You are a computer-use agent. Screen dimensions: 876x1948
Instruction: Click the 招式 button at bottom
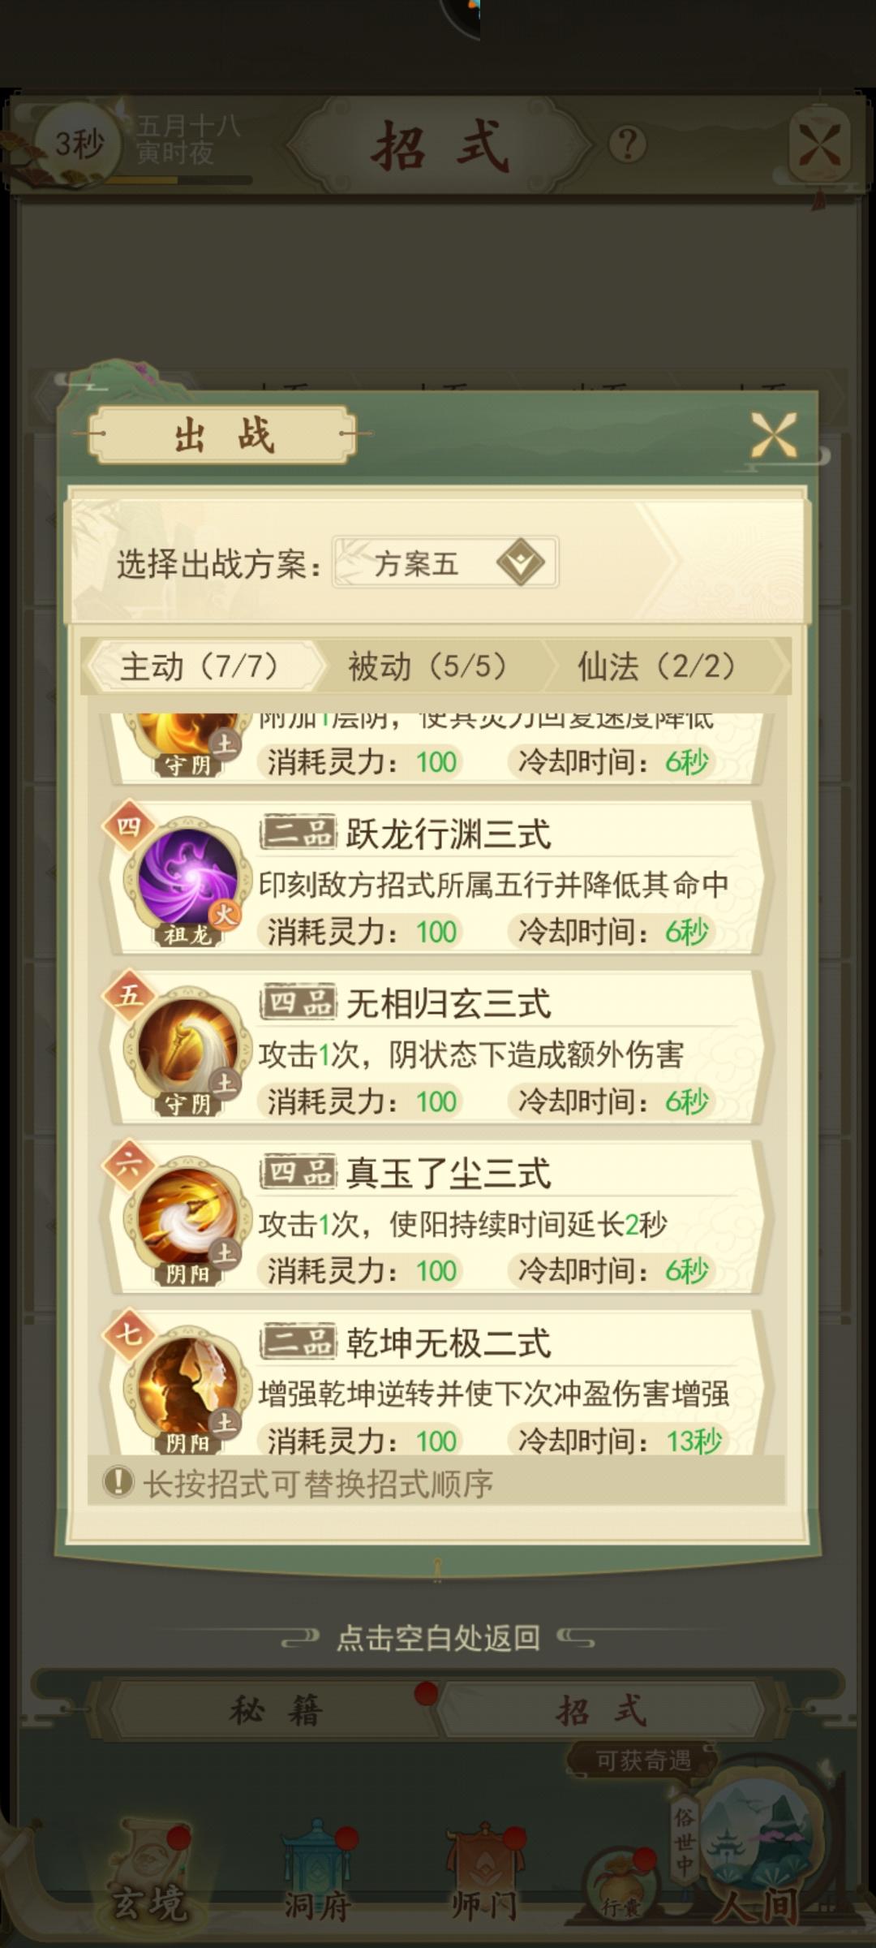pos(600,1709)
